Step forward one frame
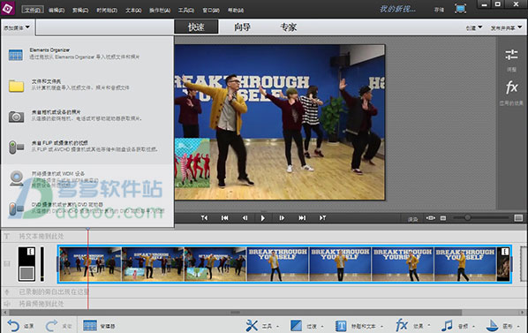 tap(282, 218)
